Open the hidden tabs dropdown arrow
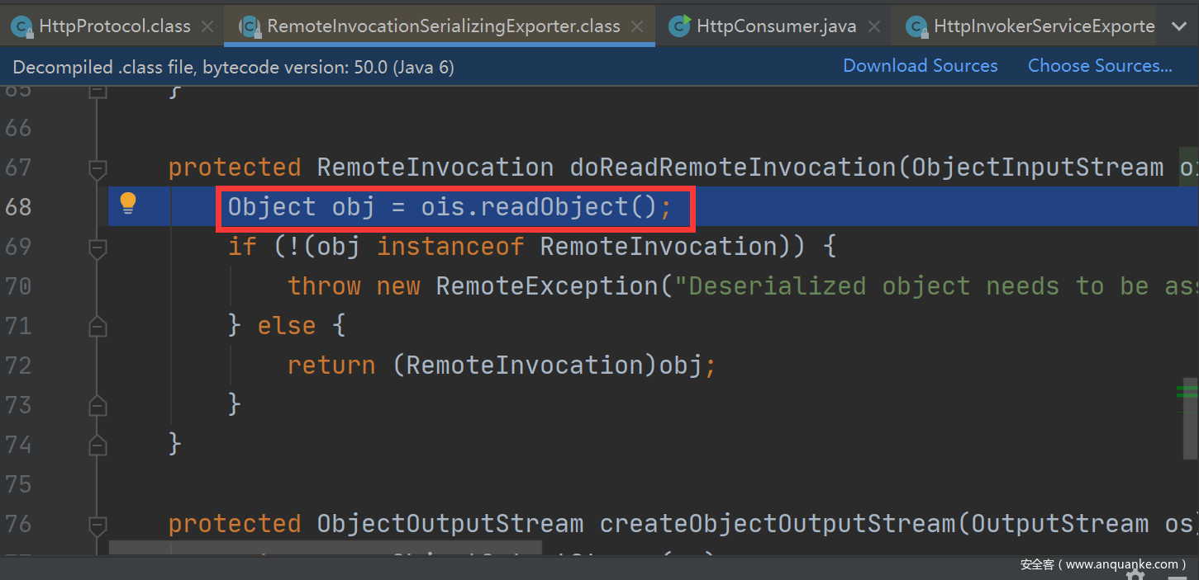Viewport: 1199px width, 580px height. tap(1179, 26)
